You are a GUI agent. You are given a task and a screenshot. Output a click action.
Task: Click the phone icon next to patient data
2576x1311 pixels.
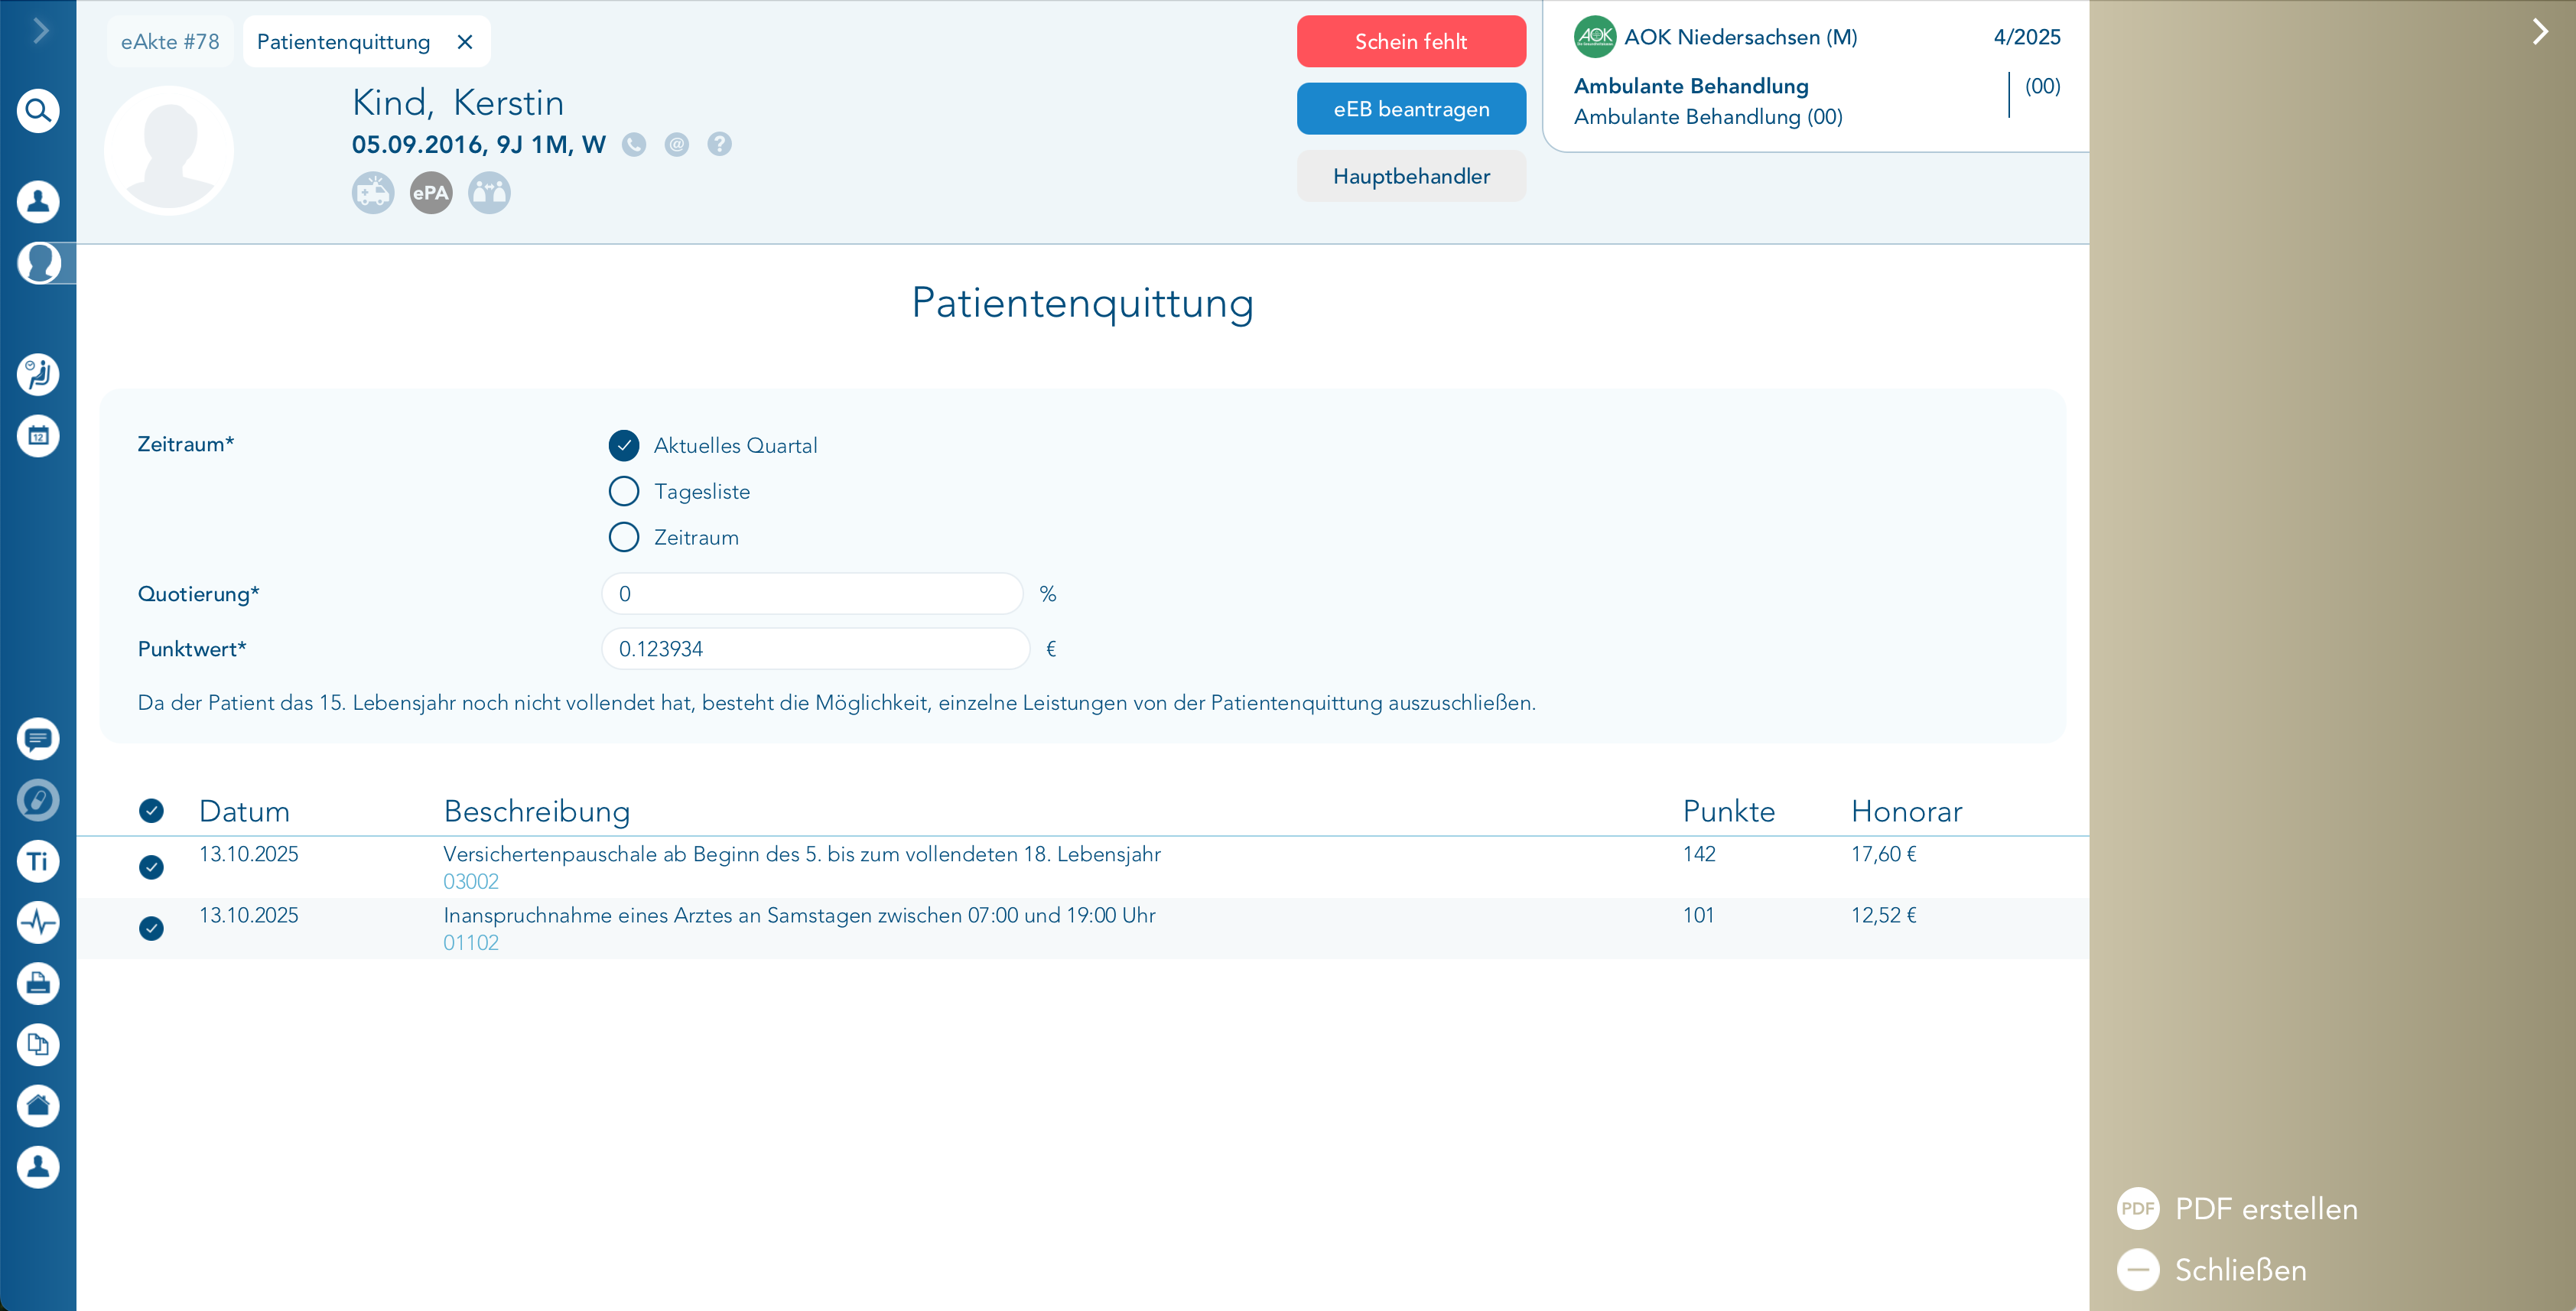[635, 145]
